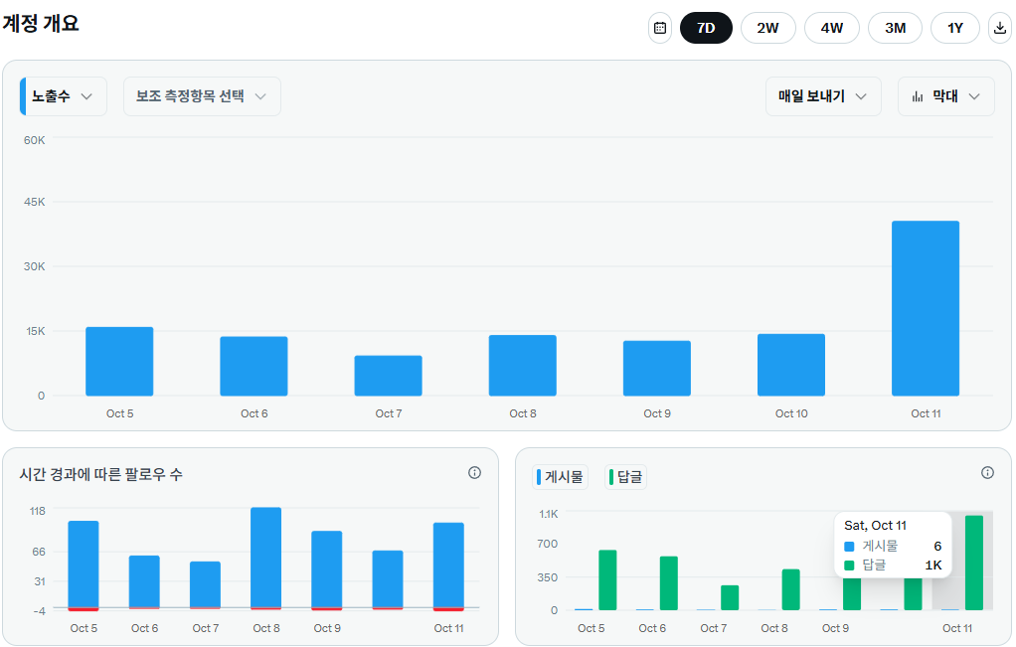Open the 막대 chart type dropdown
Viewport: 1016px width, 647px height.
click(x=946, y=96)
